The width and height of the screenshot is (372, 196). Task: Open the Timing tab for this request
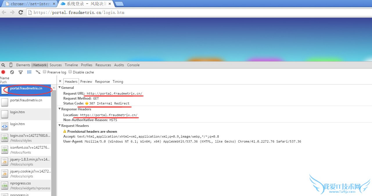click(x=118, y=81)
